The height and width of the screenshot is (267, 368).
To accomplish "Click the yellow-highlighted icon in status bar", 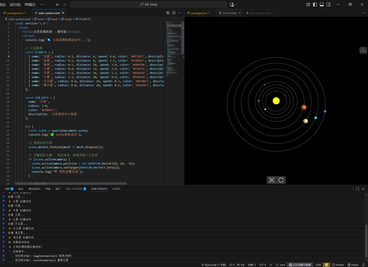I will (x=326, y=265).
